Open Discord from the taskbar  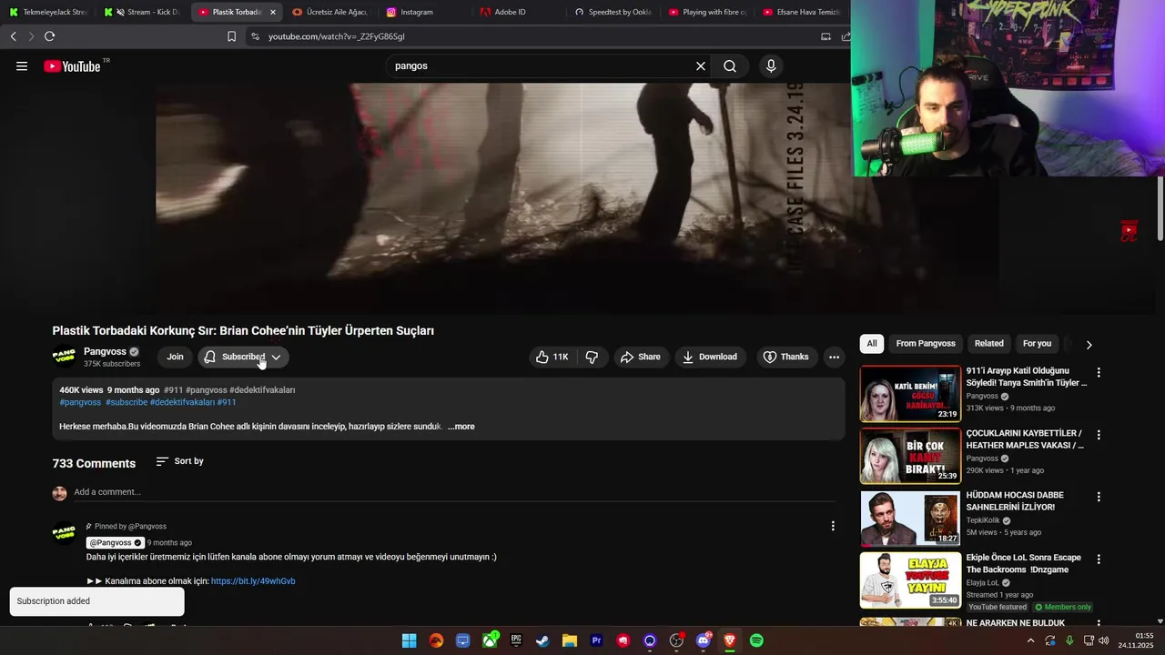pyautogui.click(x=703, y=640)
